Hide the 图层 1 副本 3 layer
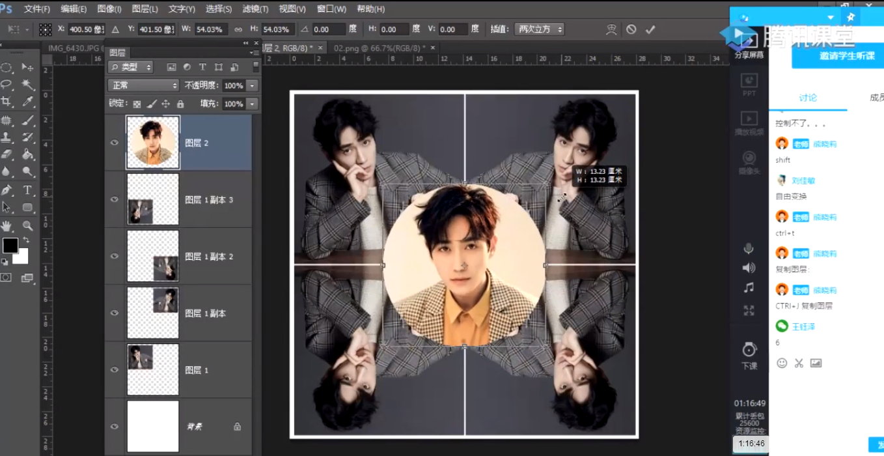Image resolution: width=884 pixels, height=456 pixels. (x=115, y=199)
